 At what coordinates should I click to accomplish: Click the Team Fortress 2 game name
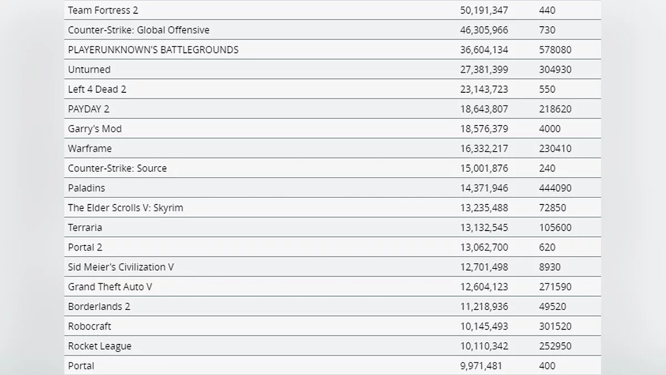(x=103, y=10)
